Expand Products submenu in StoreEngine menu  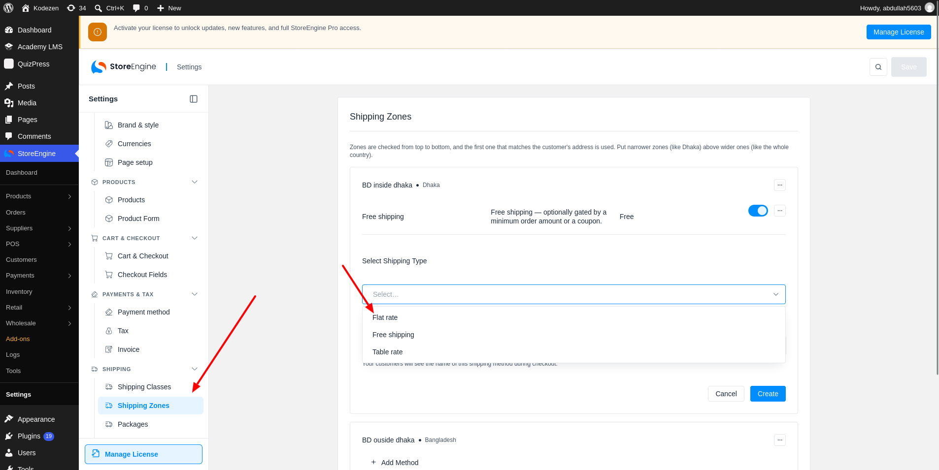69,196
